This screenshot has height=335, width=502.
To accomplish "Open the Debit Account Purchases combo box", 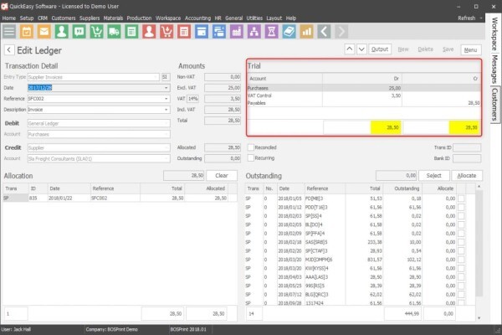I will tap(99, 134).
